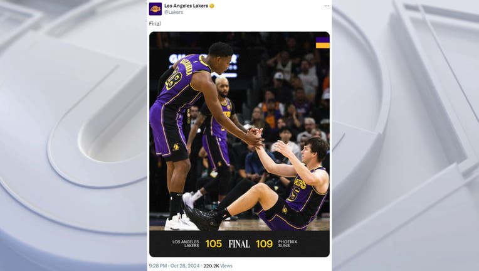
Task: Open the 9:28 PM timestamp link
Action: [x=158, y=266]
